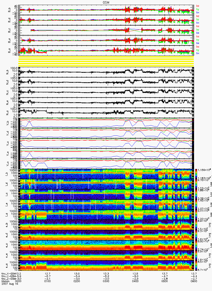Click the red bz legend of B_d
The image size is (212, 291).
pyautogui.click(x=198, y=16)
